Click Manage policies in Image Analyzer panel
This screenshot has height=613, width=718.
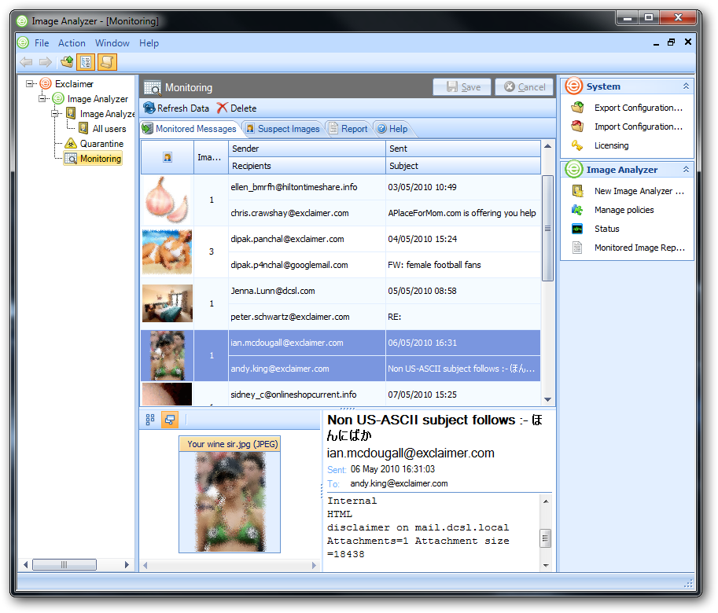pyautogui.click(x=624, y=210)
